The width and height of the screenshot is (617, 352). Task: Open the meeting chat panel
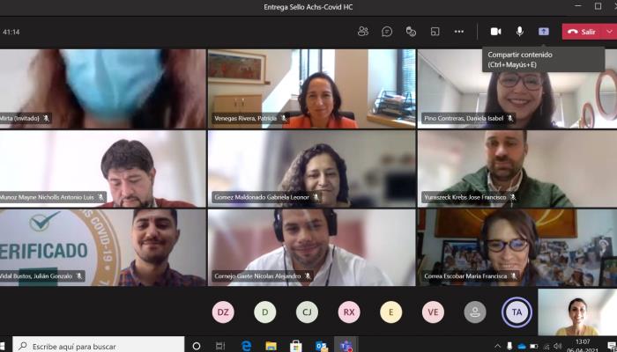pos(387,32)
